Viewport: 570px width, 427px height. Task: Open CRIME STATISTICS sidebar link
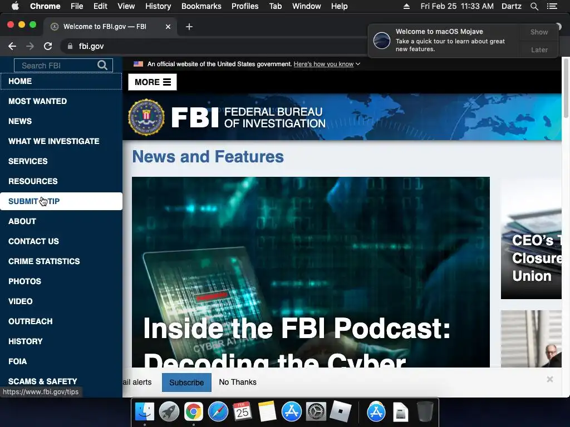61,261
